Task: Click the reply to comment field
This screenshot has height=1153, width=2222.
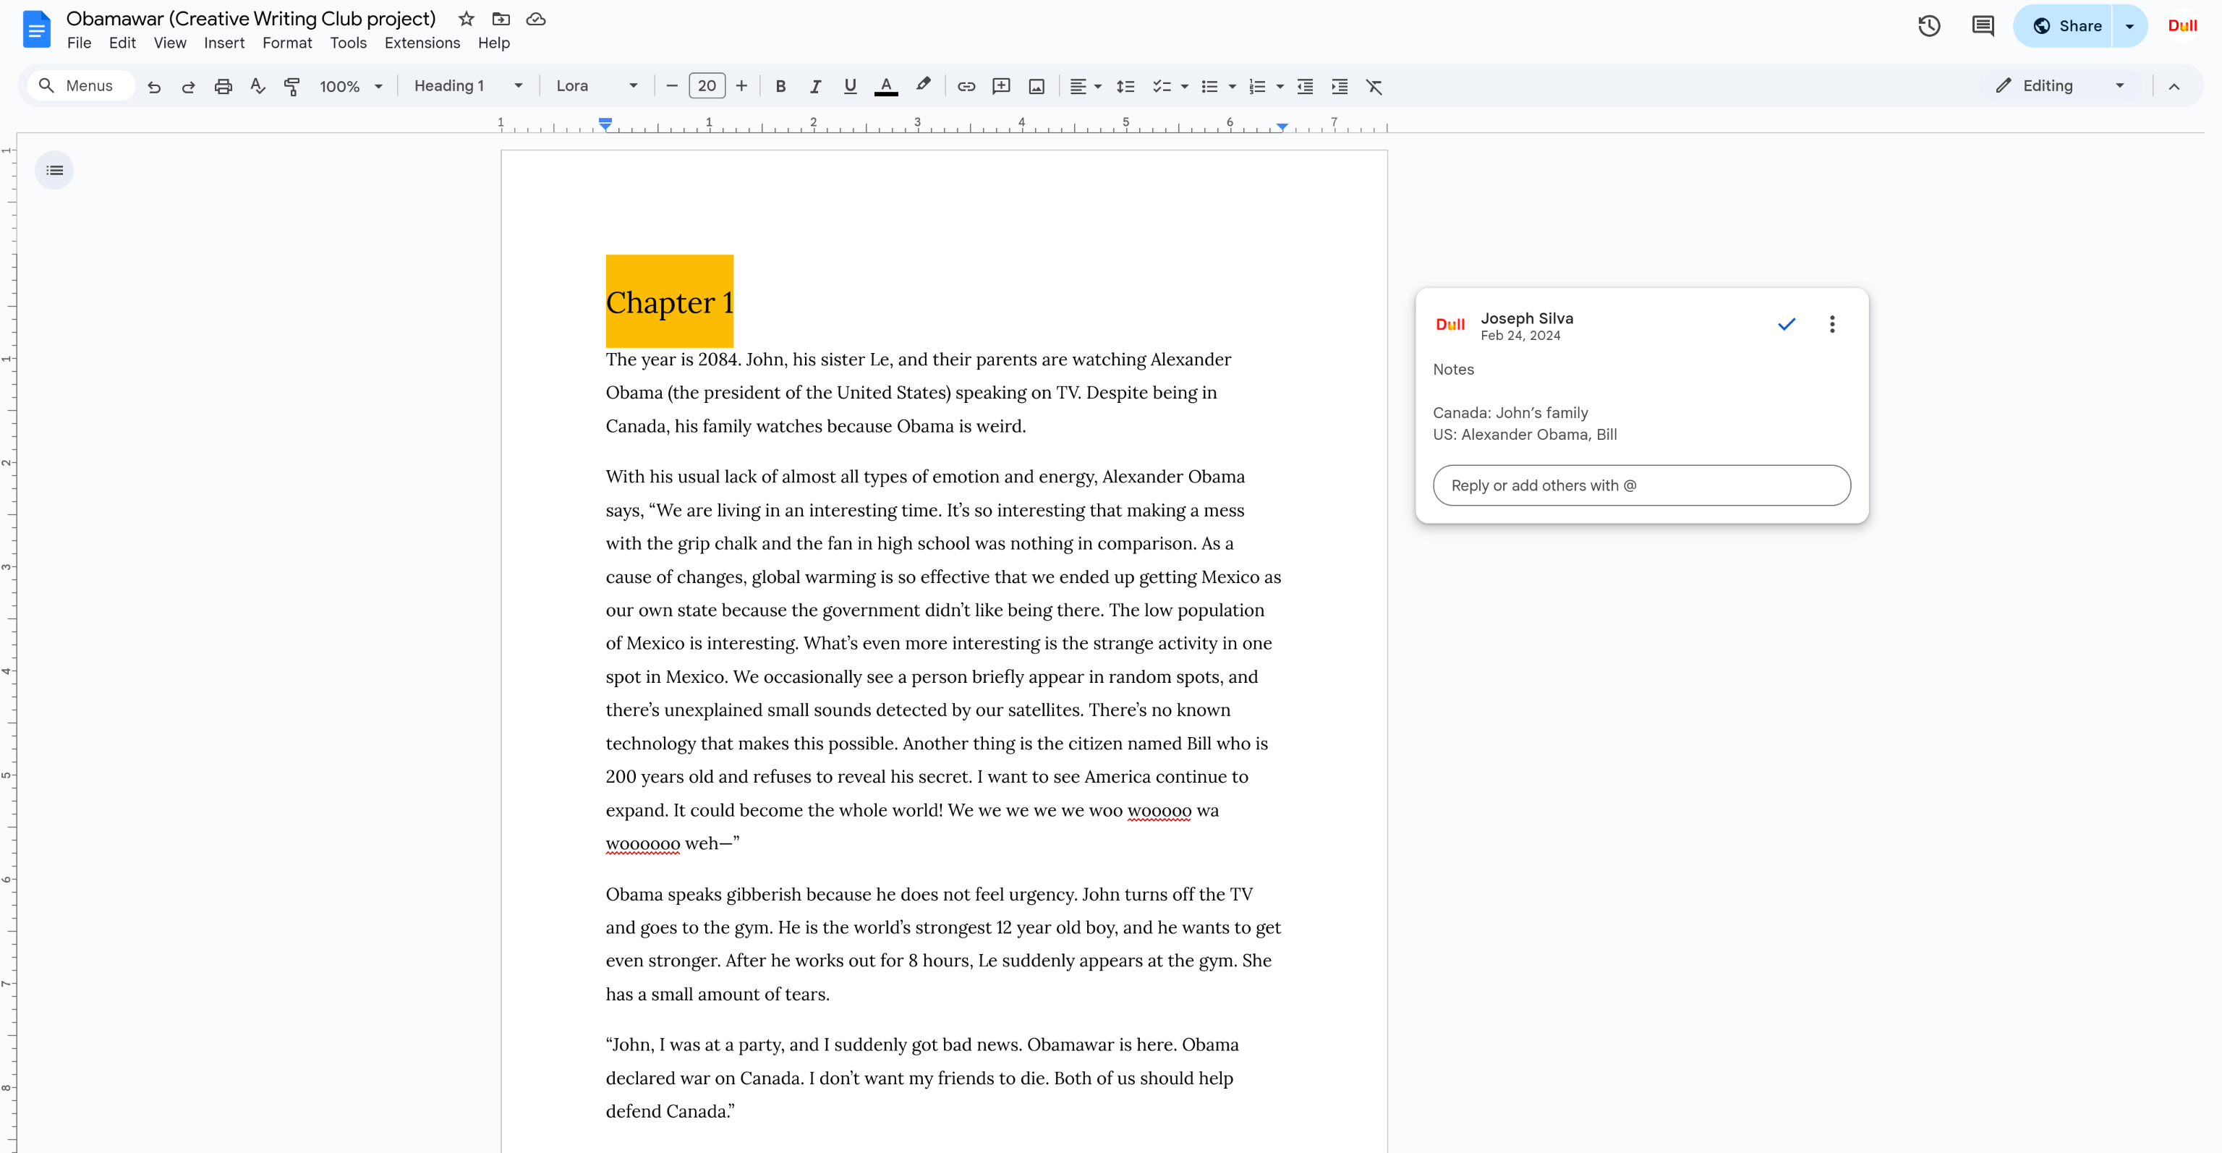Action: [1641, 485]
